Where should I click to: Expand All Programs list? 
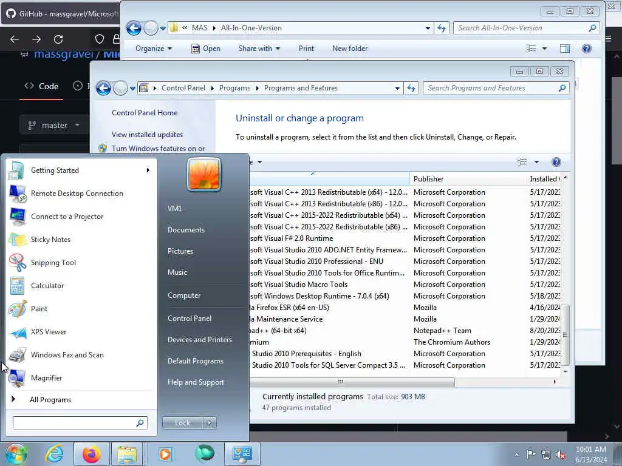click(50, 399)
